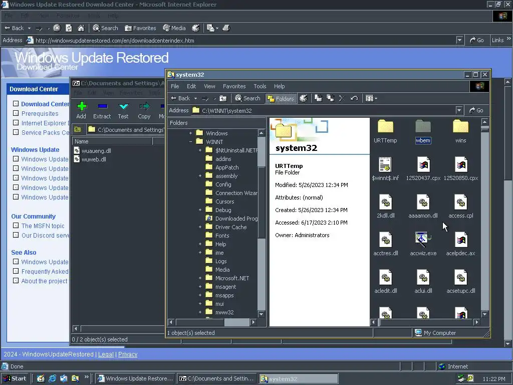Expand the assembly folder in the tree
This screenshot has height=385, width=513.
click(x=200, y=176)
